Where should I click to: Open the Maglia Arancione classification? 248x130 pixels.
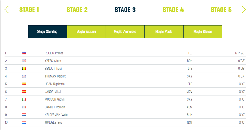125,32
